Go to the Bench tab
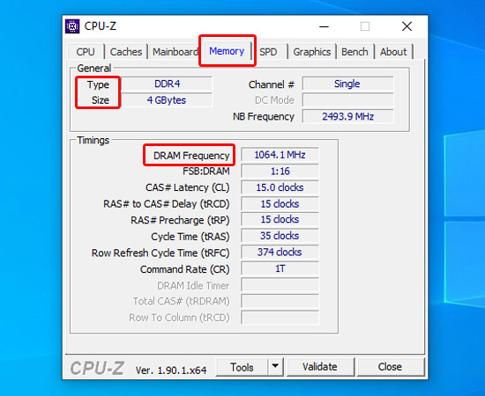 [354, 52]
